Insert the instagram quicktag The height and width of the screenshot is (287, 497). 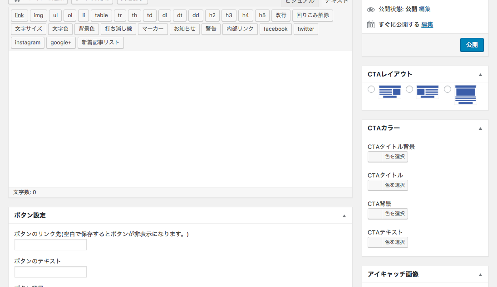click(28, 43)
